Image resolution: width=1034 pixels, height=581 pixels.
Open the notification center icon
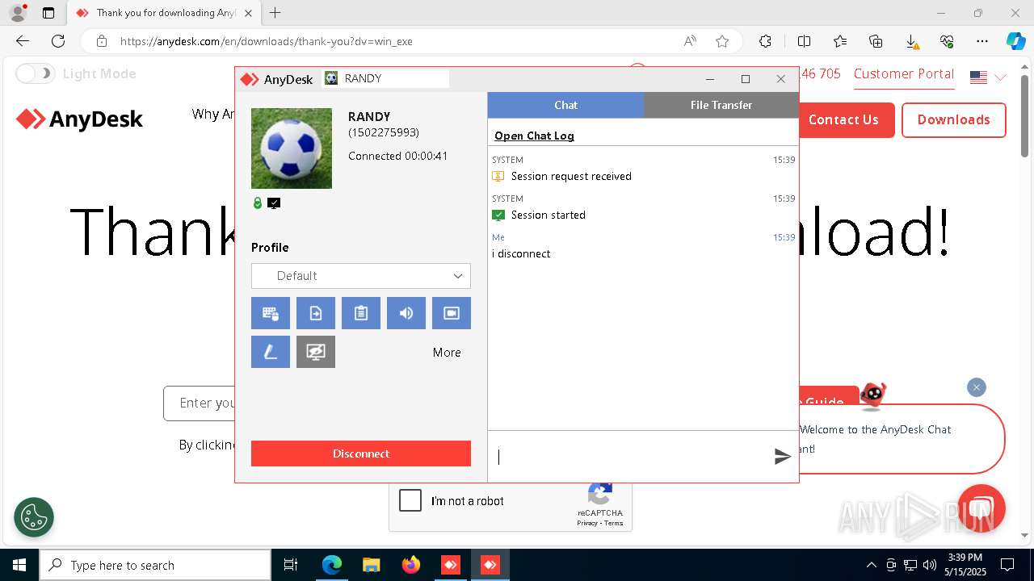pyautogui.click(x=1007, y=565)
